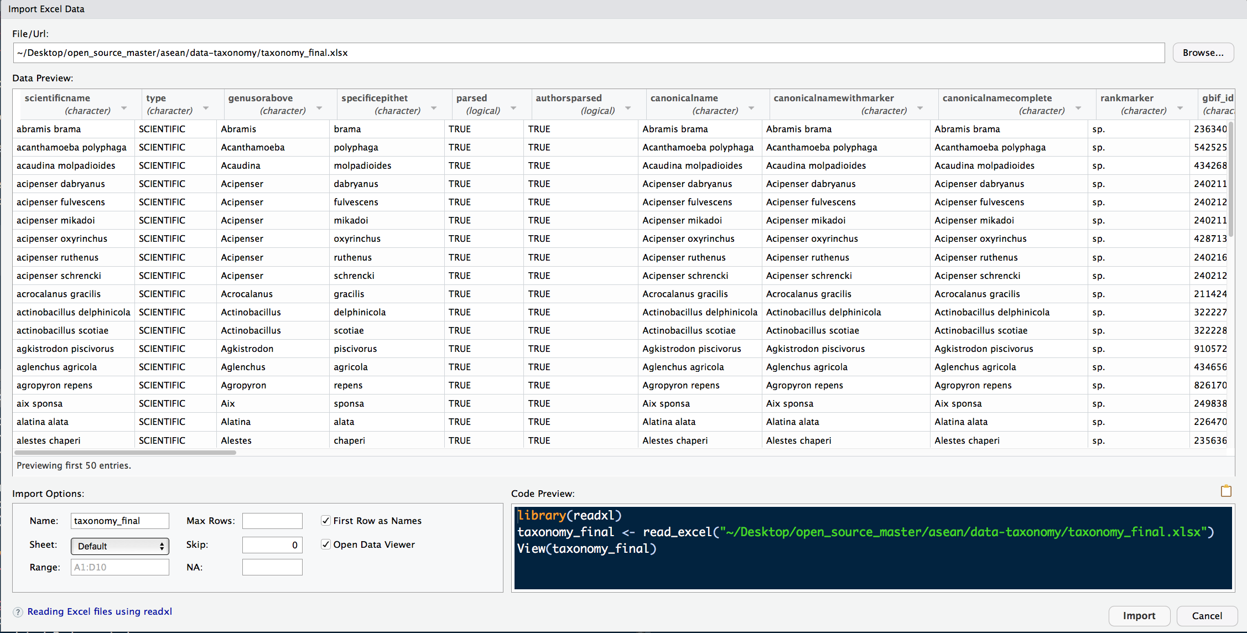Click the vertical scrollbar of data preview

[1231, 178]
